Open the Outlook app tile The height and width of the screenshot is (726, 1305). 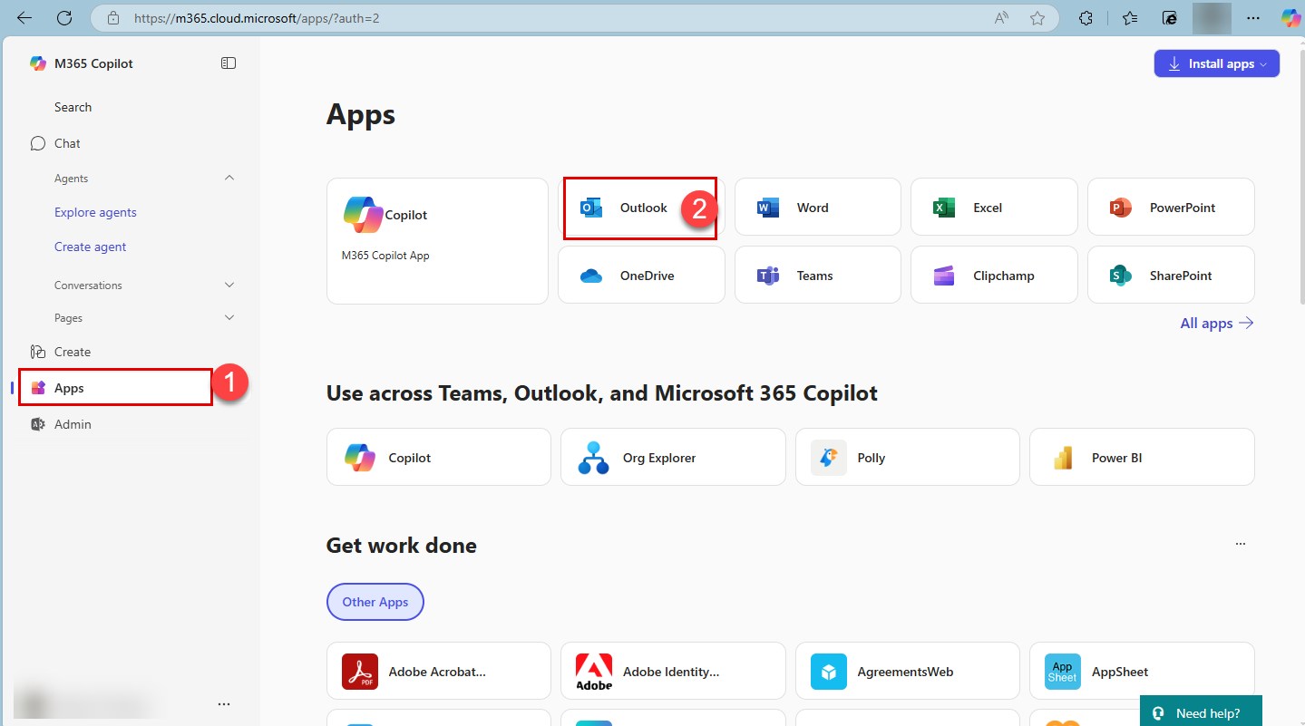pyautogui.click(x=640, y=208)
